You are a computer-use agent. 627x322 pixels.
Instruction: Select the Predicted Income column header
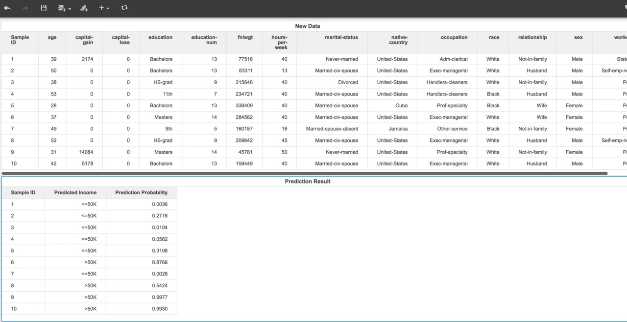[75, 192]
